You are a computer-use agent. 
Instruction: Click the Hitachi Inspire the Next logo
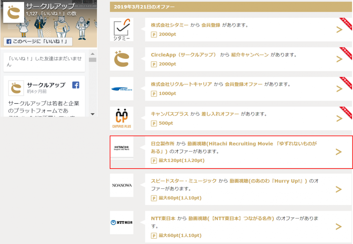click(121, 148)
